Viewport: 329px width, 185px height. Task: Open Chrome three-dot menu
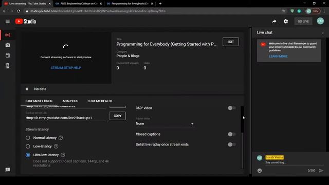pyautogui.click(x=324, y=11)
